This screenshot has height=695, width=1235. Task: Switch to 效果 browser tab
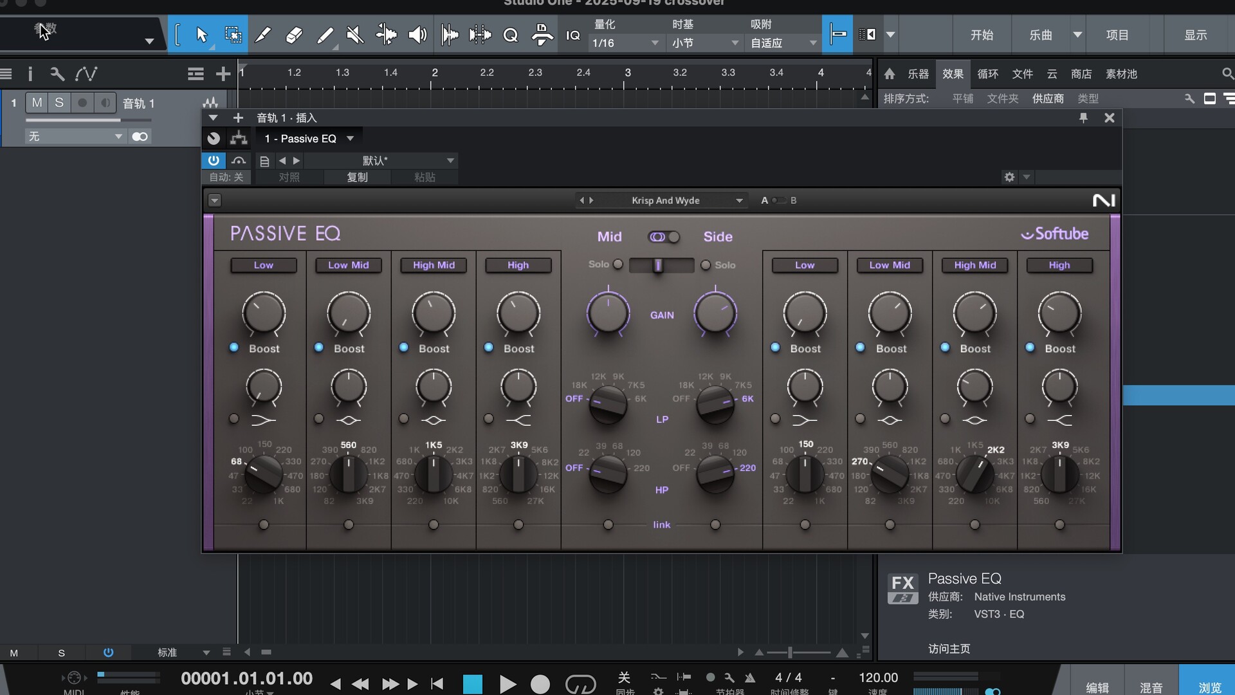pos(953,74)
